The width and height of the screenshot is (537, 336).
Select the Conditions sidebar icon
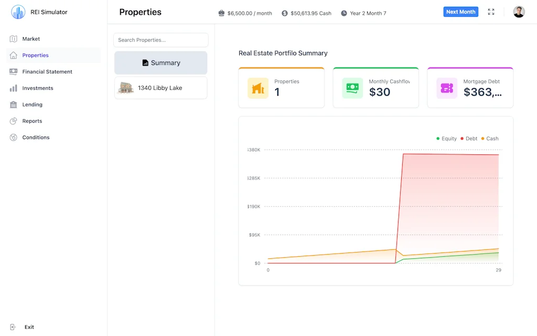(14, 138)
